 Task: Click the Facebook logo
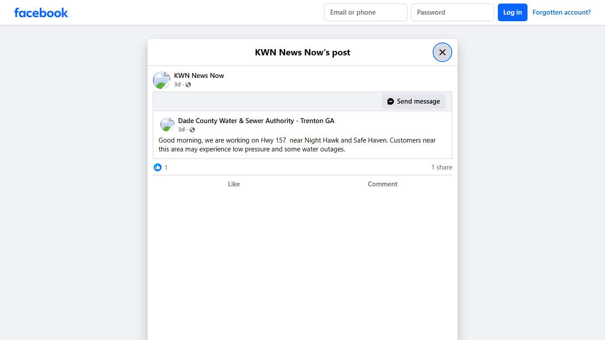tap(41, 12)
